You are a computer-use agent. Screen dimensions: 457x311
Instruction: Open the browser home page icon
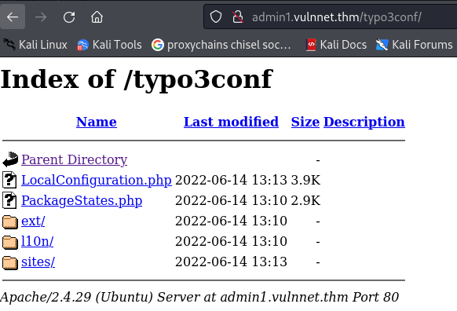click(97, 17)
